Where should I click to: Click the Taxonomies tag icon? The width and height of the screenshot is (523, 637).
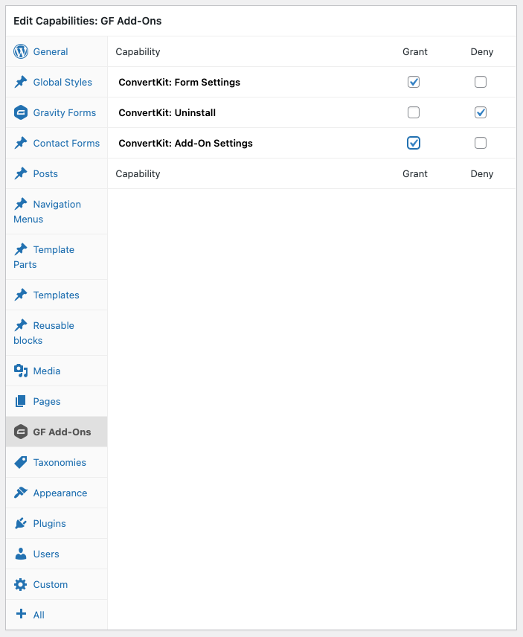pyautogui.click(x=21, y=462)
